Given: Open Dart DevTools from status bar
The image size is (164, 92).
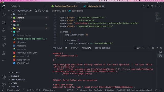Looking at the screenshot, I should [x=96, y=90].
